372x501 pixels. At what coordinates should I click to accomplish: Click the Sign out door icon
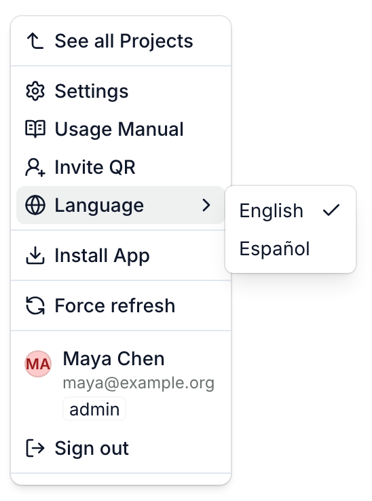point(35,448)
